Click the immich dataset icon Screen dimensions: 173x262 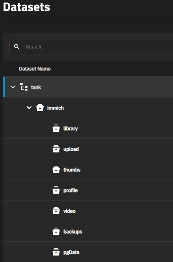pos(40,108)
